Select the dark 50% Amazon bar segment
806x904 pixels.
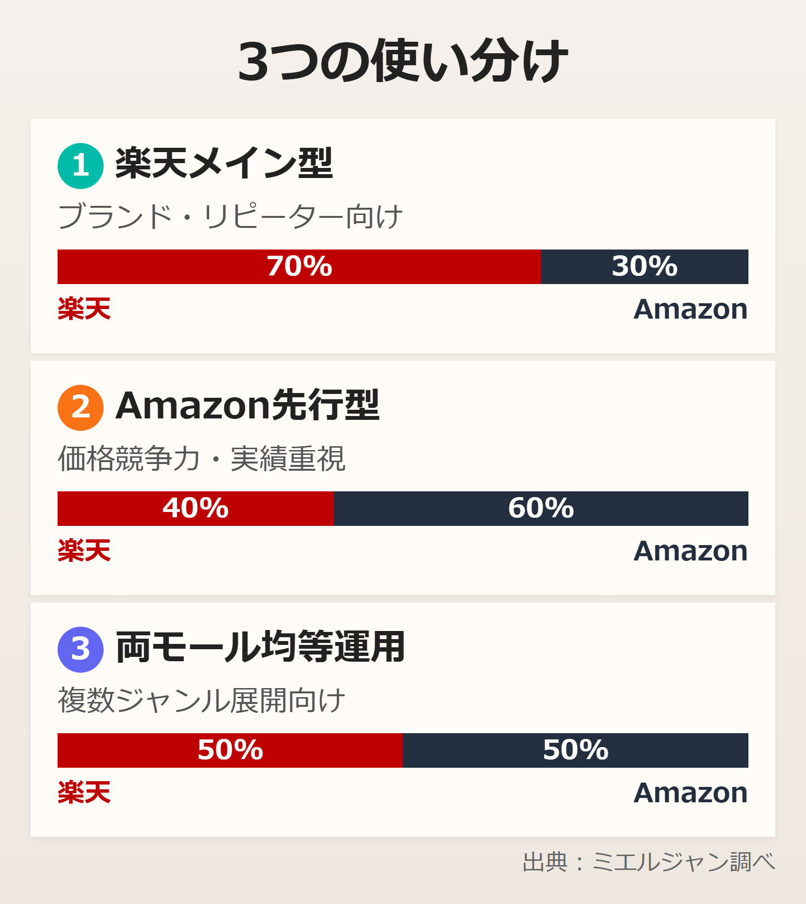575,750
